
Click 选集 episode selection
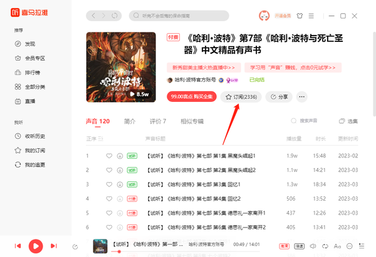tap(348, 121)
